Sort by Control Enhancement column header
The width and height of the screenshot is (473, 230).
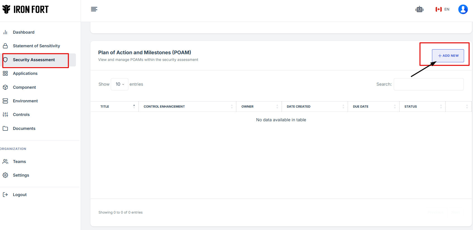(187, 107)
